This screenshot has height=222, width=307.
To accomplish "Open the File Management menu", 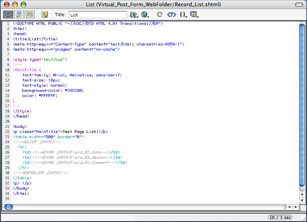I will 133,14.
